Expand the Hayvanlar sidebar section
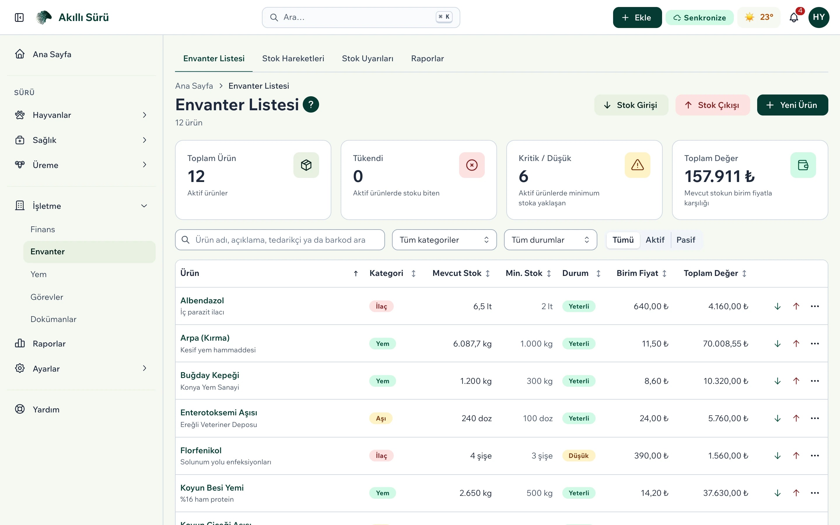This screenshot has width=840, height=525. point(81,115)
